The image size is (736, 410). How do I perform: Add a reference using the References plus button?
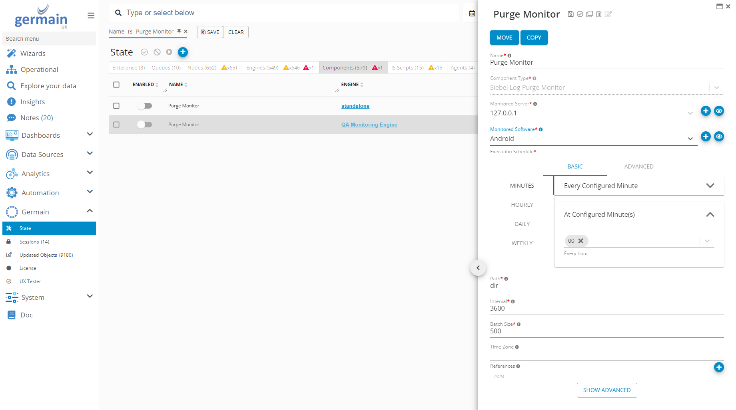pos(718,367)
